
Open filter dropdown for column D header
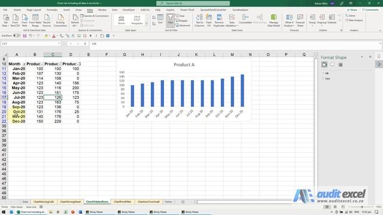[x=78, y=64]
